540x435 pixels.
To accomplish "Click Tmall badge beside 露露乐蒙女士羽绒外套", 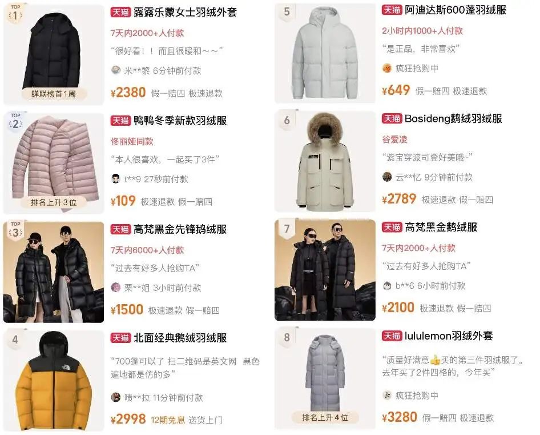I will click(120, 12).
